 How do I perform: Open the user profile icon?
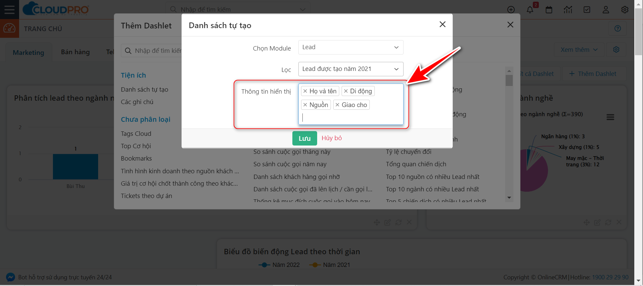[x=606, y=10]
